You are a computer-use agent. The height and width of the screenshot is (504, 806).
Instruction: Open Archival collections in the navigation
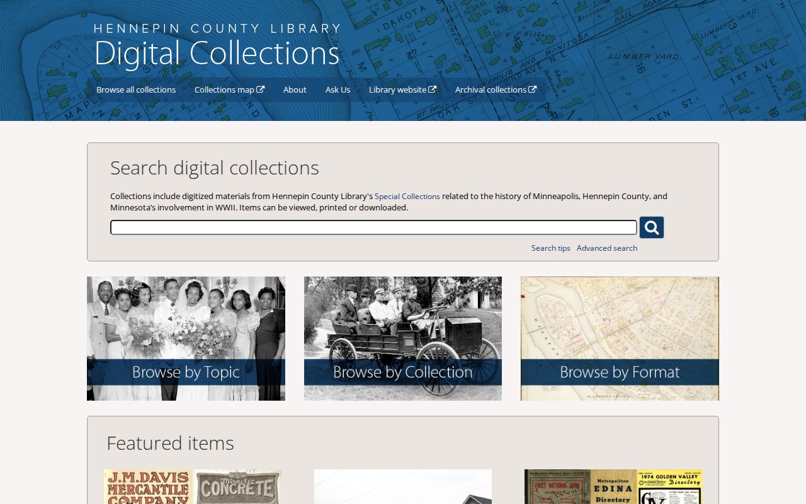tap(496, 89)
